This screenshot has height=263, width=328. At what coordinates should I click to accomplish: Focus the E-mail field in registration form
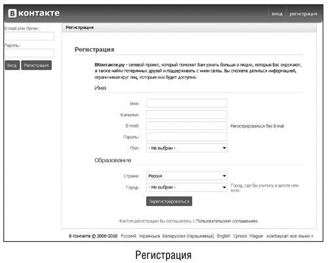point(186,126)
